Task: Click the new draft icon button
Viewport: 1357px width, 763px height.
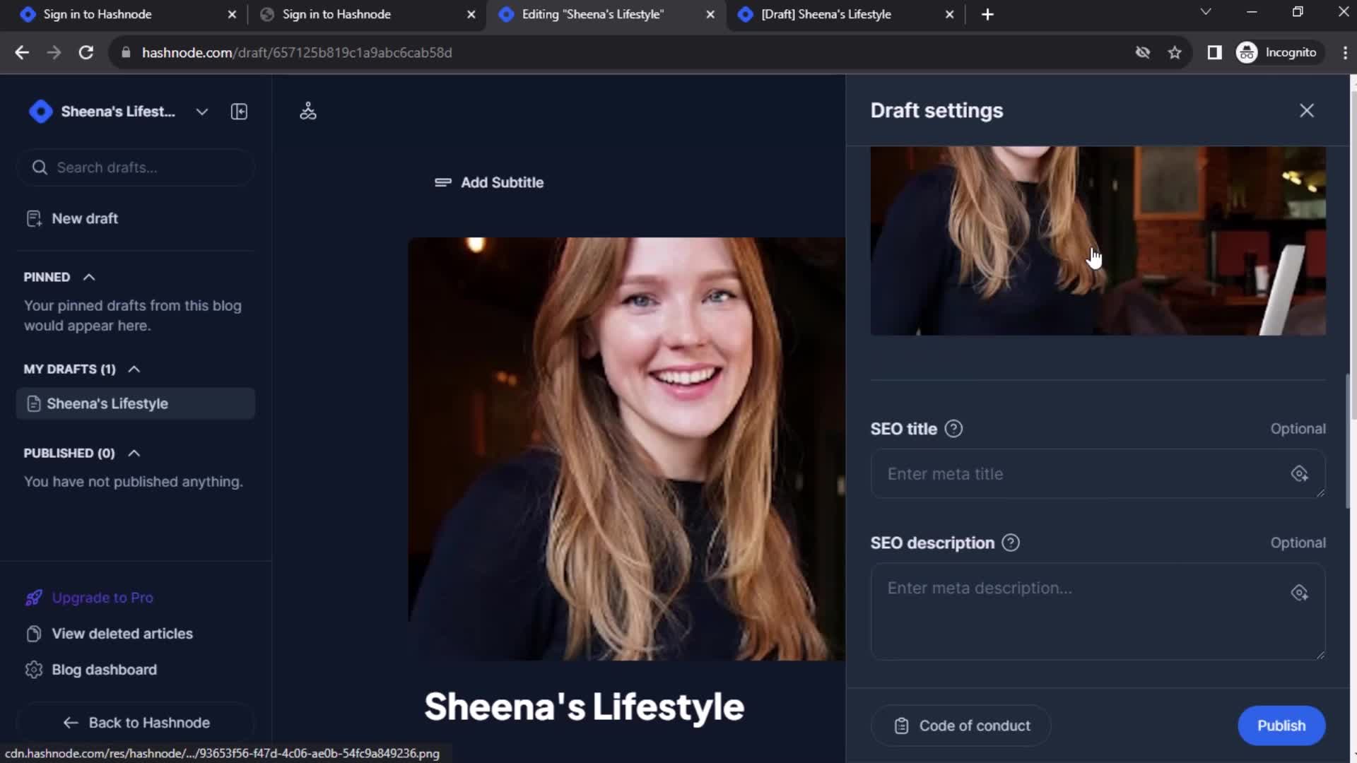Action: coord(33,218)
